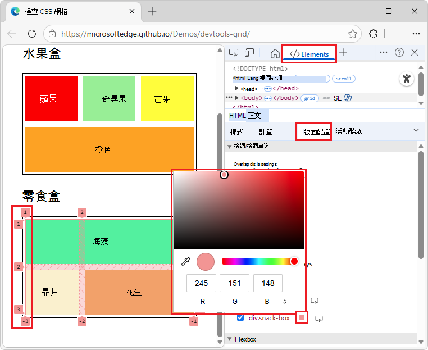Click the 水果盒 heading
The width and height of the screenshot is (428, 350).
[42, 53]
